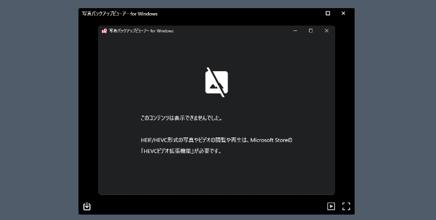
Task: Maximize the inner 写真バックアップビューアー window
Action: point(311,31)
